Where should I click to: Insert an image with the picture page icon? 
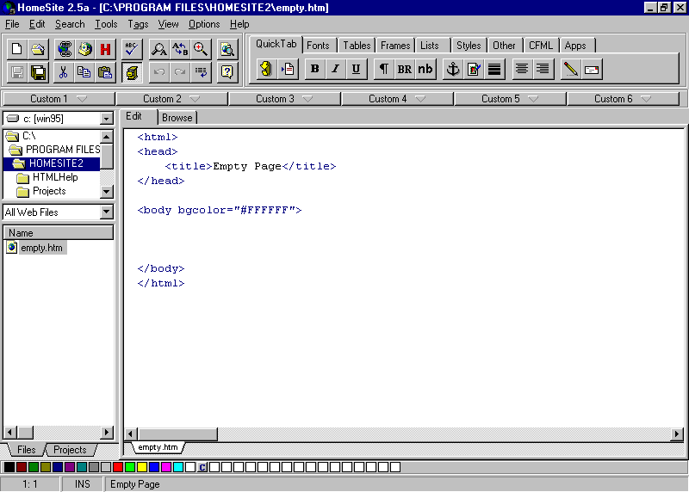[474, 69]
